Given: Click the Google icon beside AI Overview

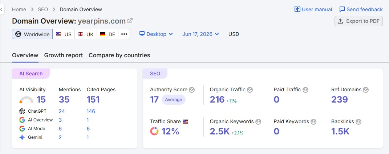Looking at the screenshot, I should tap(22, 120).
